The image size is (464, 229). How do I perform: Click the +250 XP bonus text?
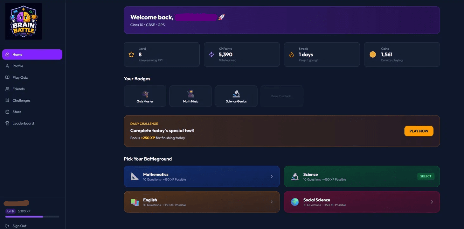click(148, 138)
